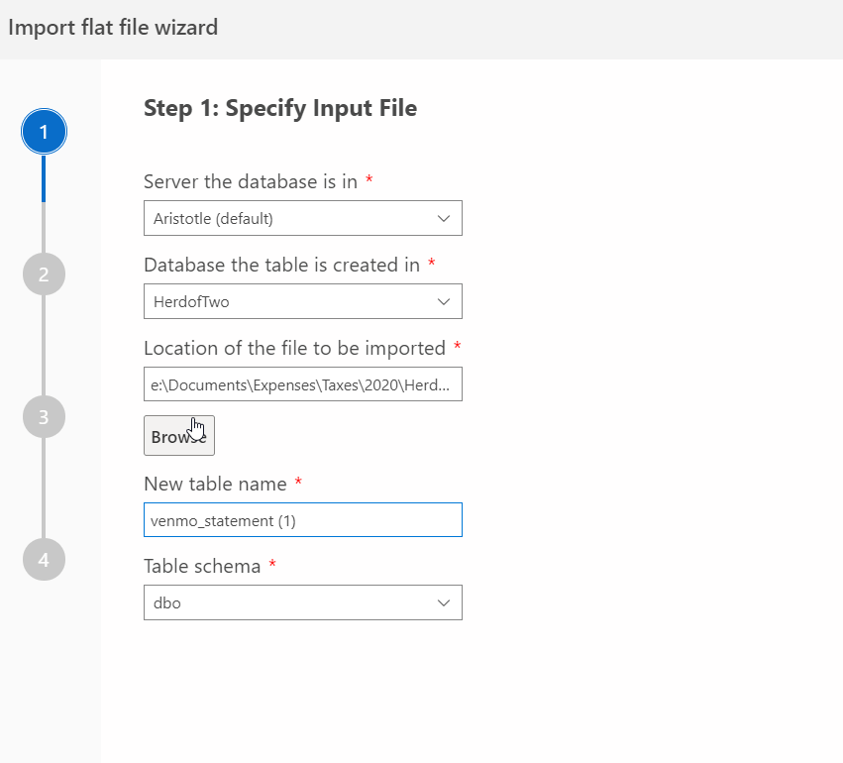This screenshot has width=843, height=763.
Task: Click the 'Server the database is in' label
Action: tap(251, 181)
